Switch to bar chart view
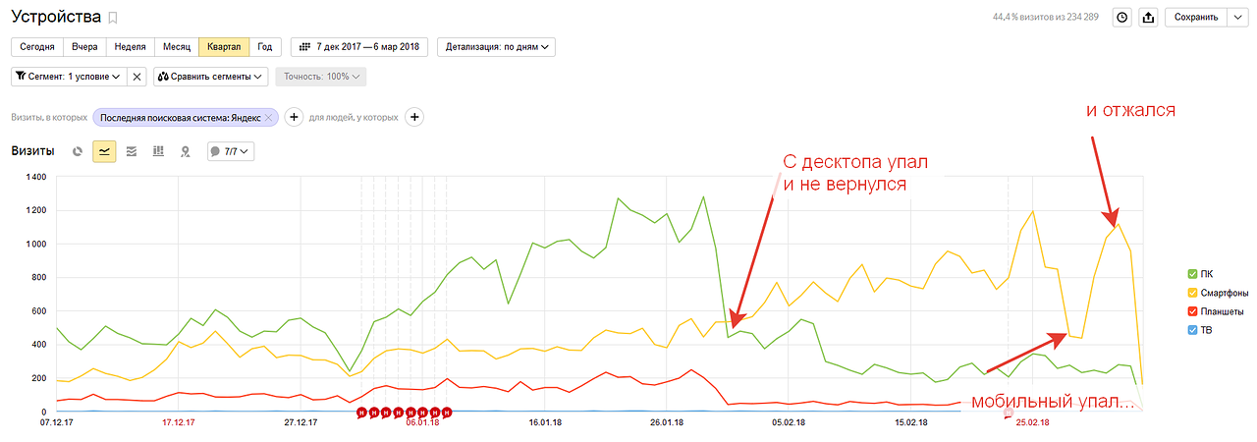The height and width of the screenshot is (442, 1257). coord(158,151)
